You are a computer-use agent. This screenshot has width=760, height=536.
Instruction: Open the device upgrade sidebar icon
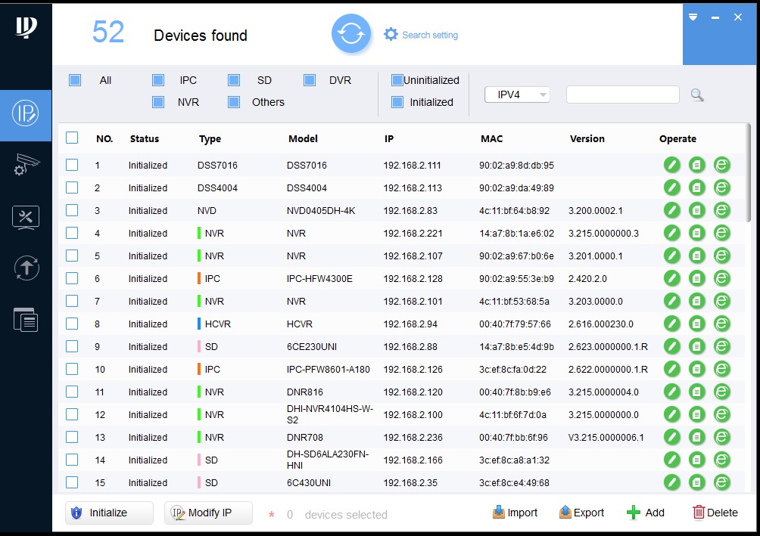point(26,268)
